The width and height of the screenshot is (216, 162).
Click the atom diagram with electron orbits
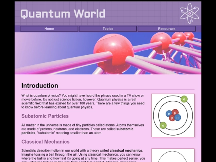(173, 116)
